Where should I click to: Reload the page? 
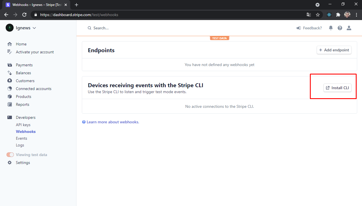24,15
